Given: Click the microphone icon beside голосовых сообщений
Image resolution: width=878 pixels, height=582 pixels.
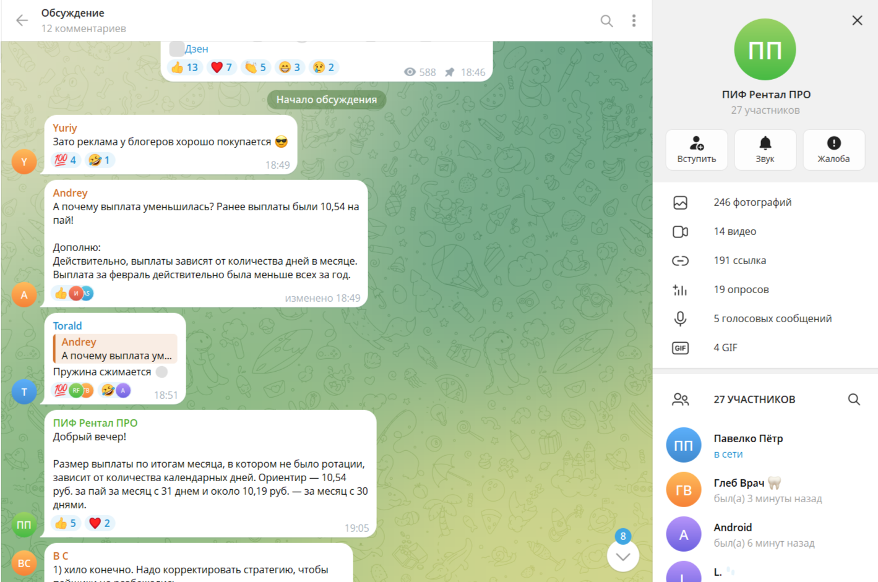Looking at the screenshot, I should (x=680, y=319).
